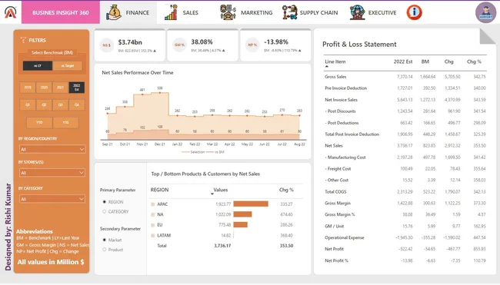This screenshot has width=500, height=285.
Task: Click Dec 21 peak on chart
Action: 160,93
